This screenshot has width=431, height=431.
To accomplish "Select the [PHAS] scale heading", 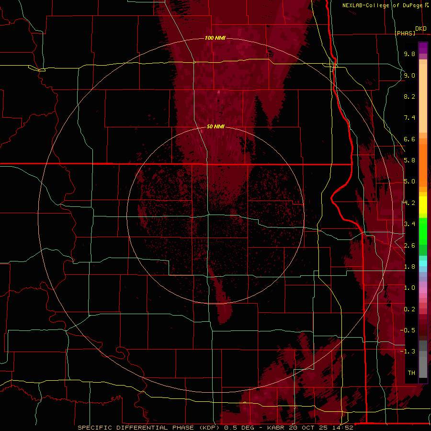I will click(x=405, y=33).
